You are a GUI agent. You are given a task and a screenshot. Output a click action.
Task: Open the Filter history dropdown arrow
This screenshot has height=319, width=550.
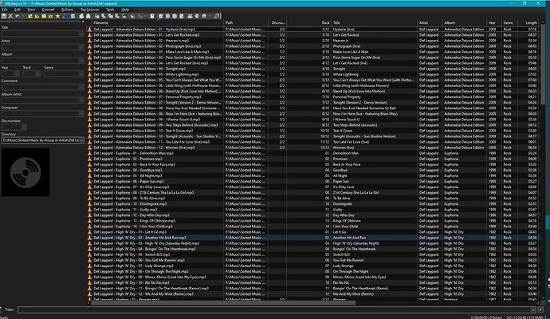coord(533,310)
